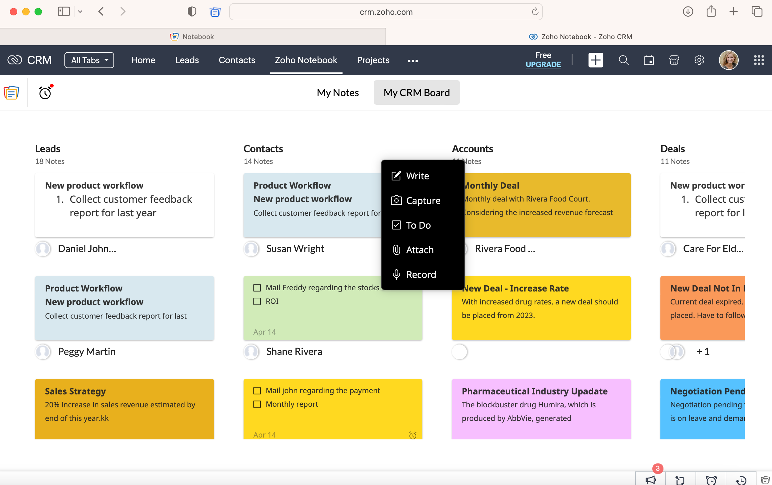The height and width of the screenshot is (485, 772).
Task: Switch to My Notes tab
Action: coord(338,92)
